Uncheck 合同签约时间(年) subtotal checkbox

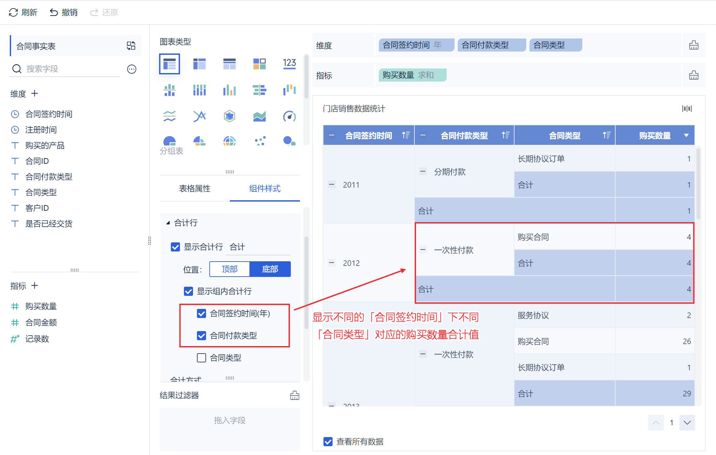tap(201, 313)
